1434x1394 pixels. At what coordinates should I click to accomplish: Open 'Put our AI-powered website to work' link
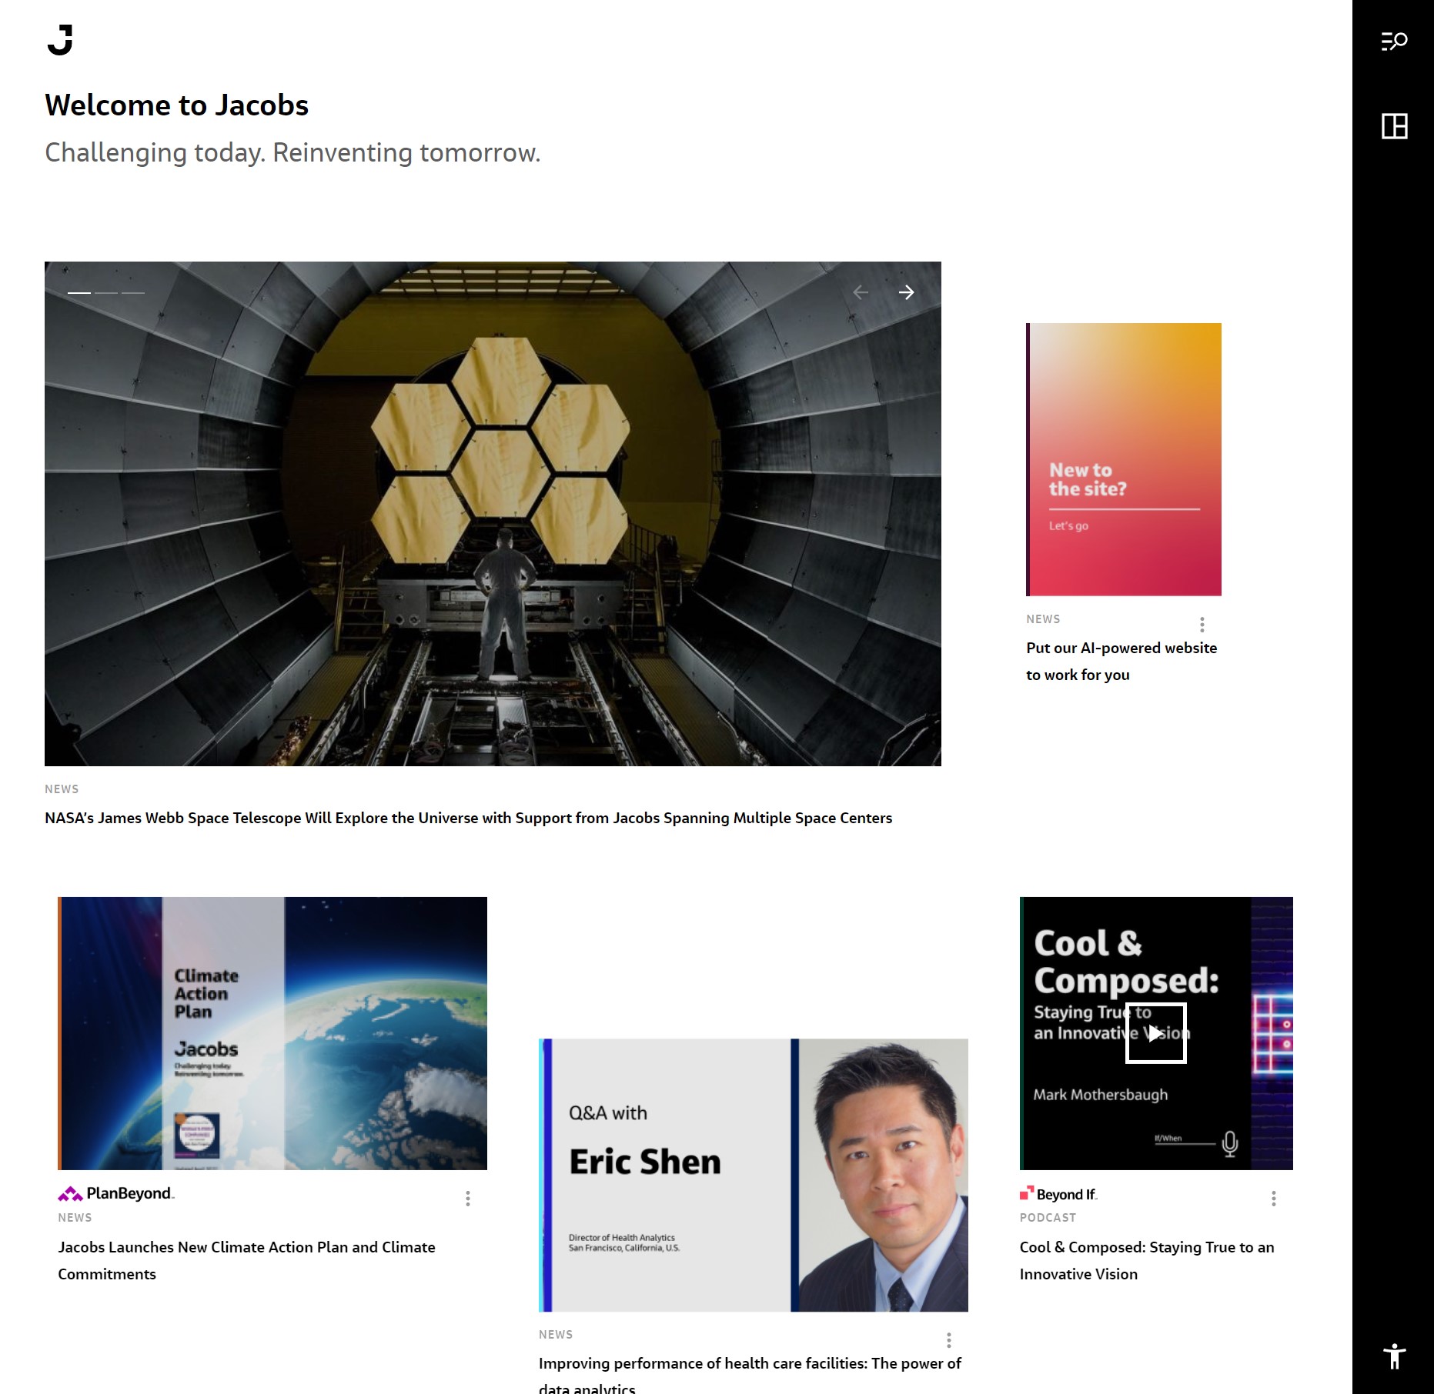click(1121, 662)
